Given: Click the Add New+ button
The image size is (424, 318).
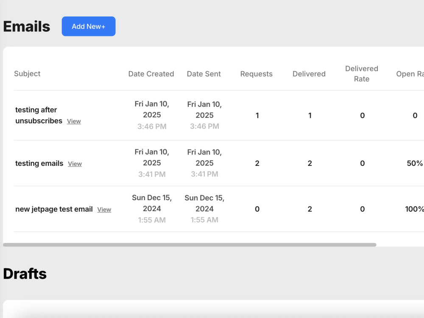Looking at the screenshot, I should coord(89,26).
